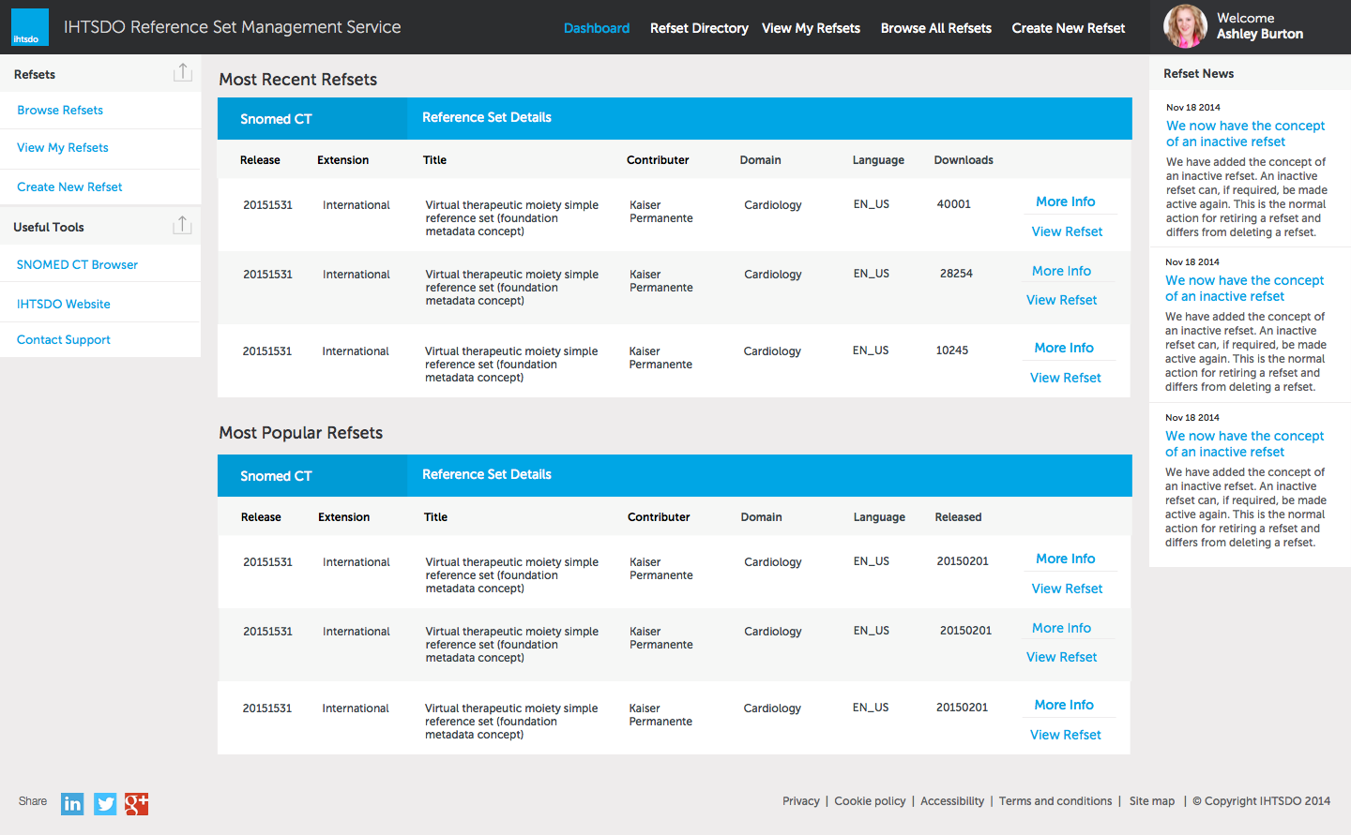Click the 40001 downloads value

tap(953, 204)
